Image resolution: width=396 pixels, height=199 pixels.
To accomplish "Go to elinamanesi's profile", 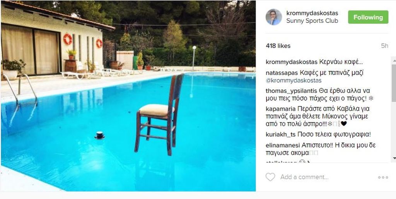I will pos(283,145).
